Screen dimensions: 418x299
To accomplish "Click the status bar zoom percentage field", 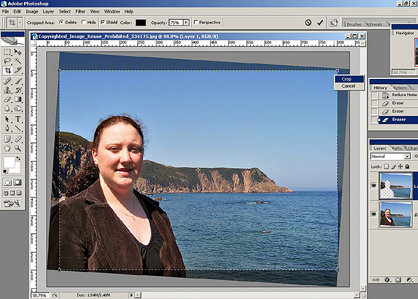I will (x=40, y=295).
